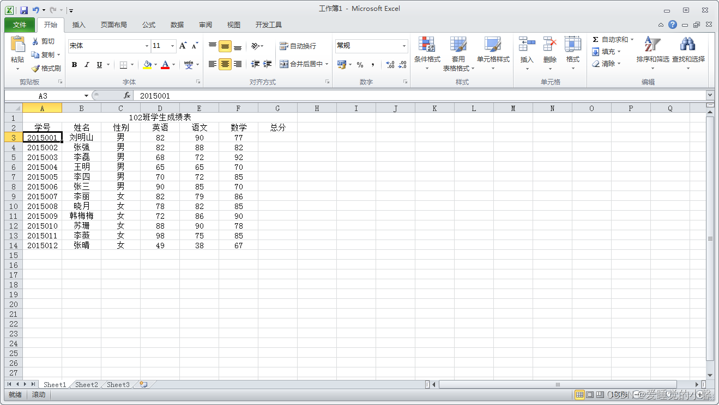Apply red Font Color A icon
This screenshot has width=719, height=405.
165,65
